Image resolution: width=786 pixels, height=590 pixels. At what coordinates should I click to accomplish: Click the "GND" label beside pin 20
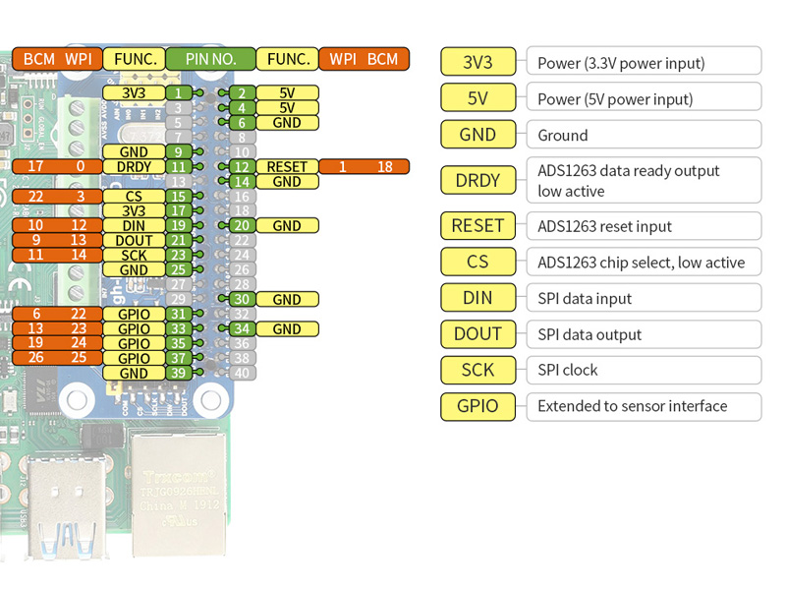(287, 226)
